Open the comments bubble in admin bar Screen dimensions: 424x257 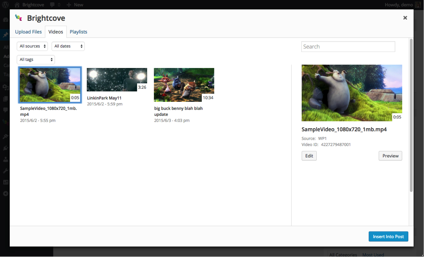52,5
